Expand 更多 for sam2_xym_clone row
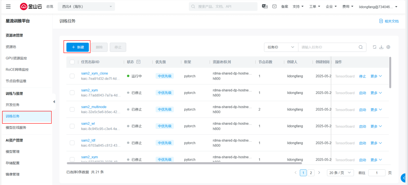 376,76
